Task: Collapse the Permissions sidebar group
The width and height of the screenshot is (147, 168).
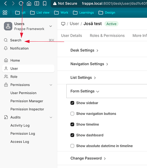Action: pyautogui.click(x=51, y=85)
